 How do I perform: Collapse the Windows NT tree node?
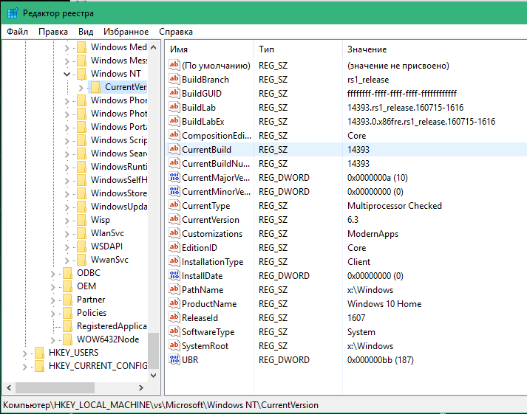pyautogui.click(x=67, y=74)
